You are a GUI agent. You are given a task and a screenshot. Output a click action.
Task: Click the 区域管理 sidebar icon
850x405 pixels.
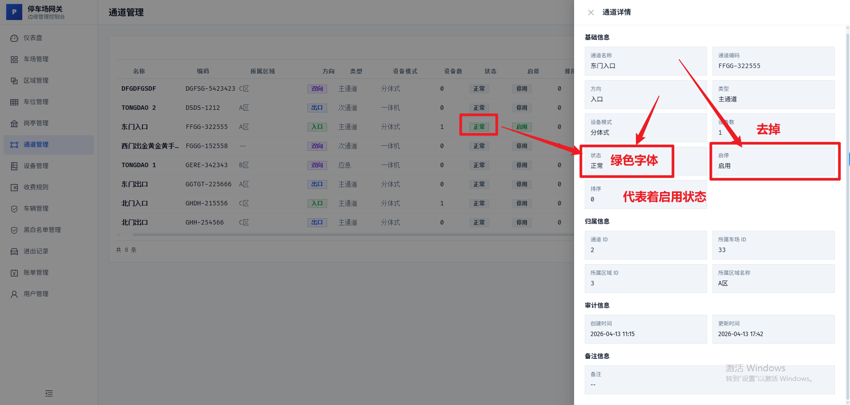14,81
